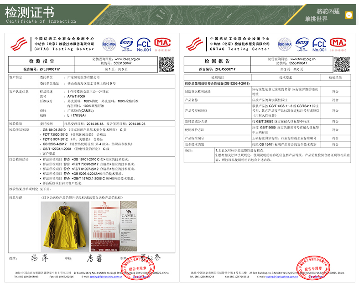
Task: Click the 检验结果 column header
Action: (335, 77)
